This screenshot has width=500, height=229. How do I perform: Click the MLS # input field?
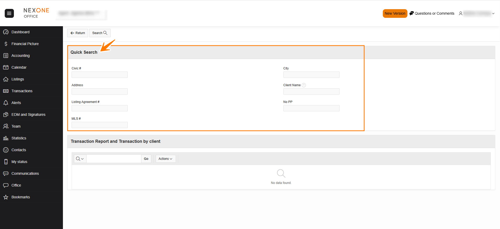(100, 125)
